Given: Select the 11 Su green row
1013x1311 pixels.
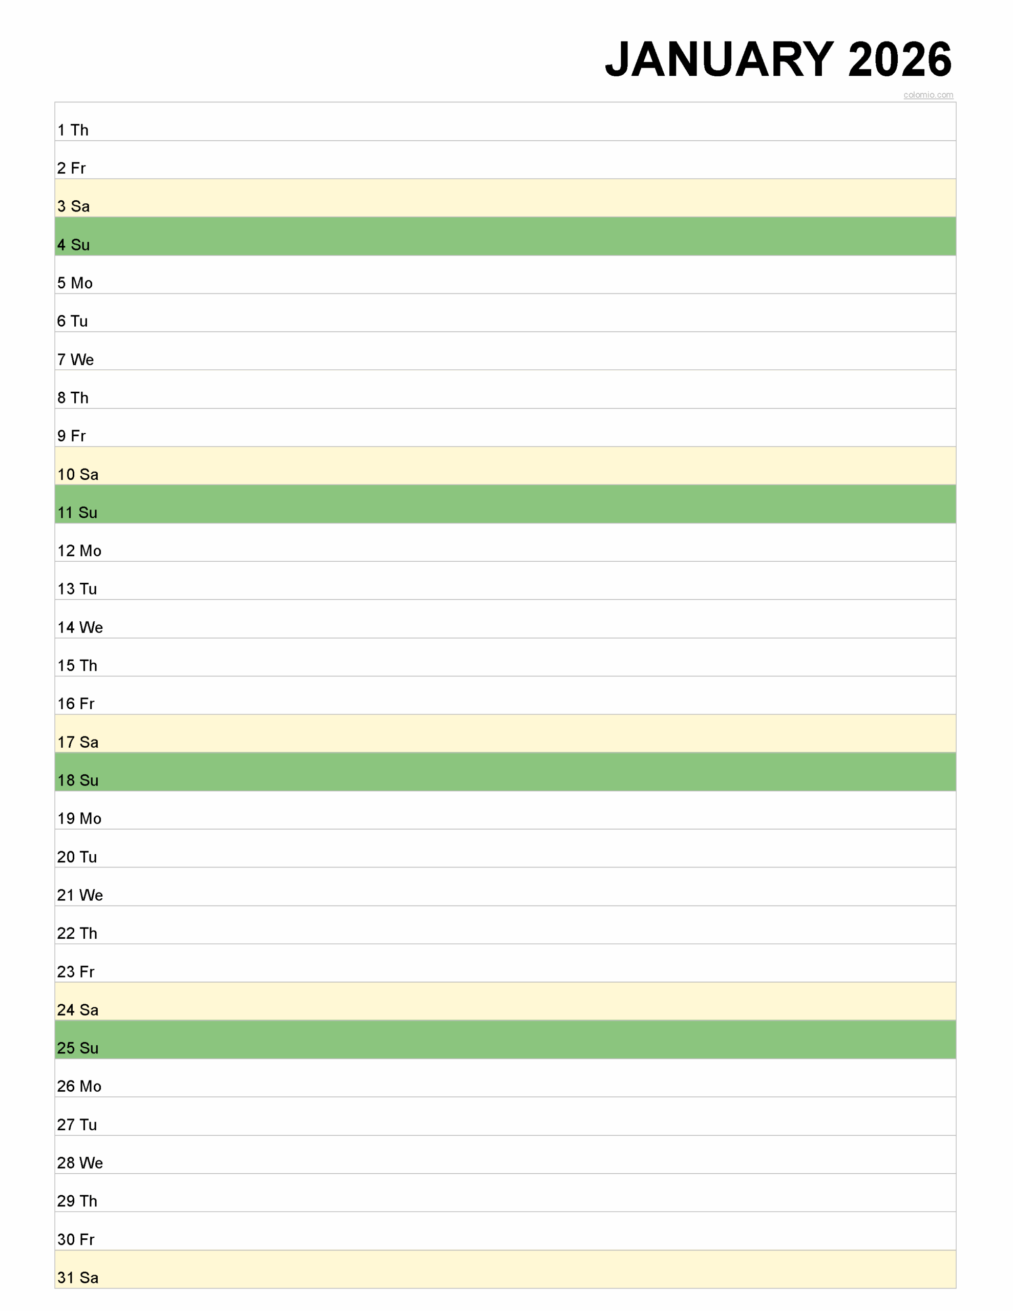Looking at the screenshot, I should (x=505, y=504).
